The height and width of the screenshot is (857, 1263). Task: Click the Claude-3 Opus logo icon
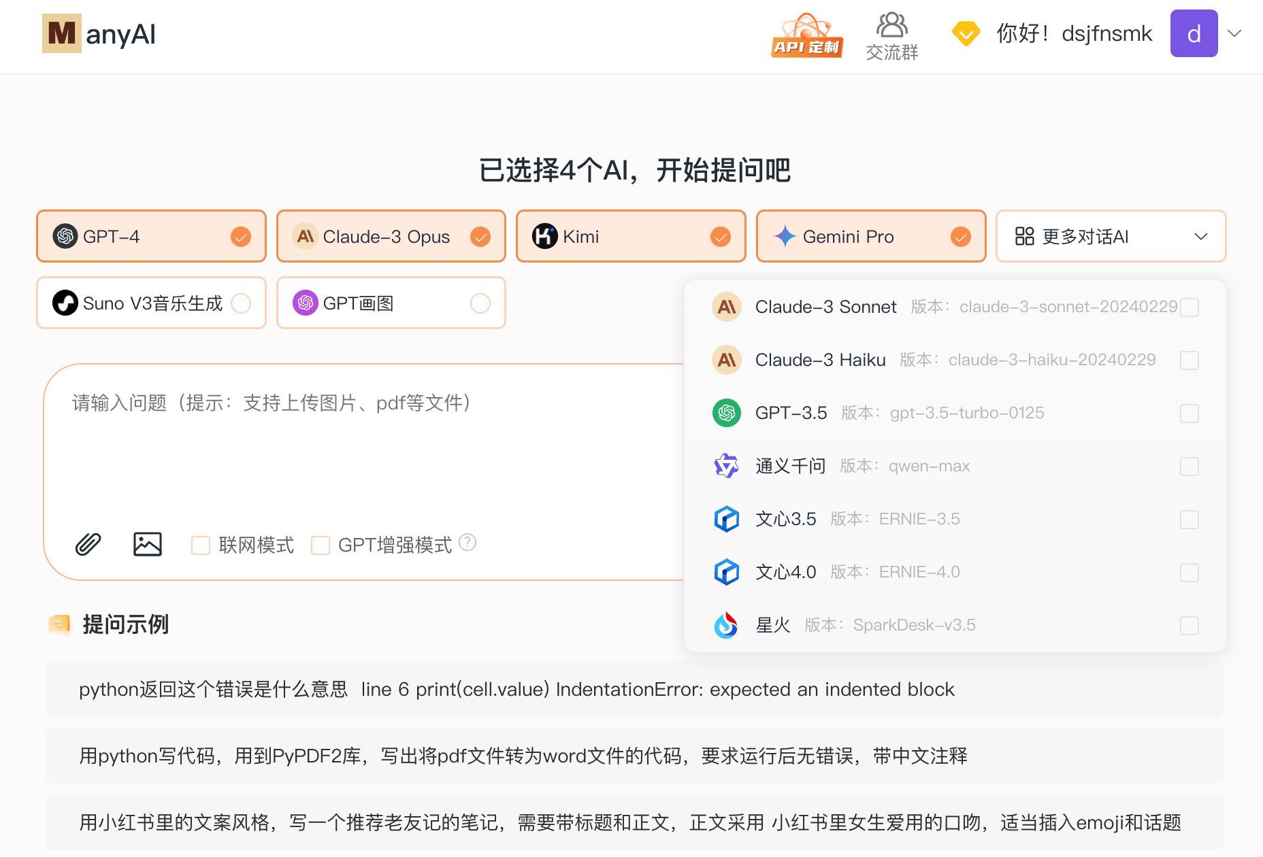[x=306, y=237]
